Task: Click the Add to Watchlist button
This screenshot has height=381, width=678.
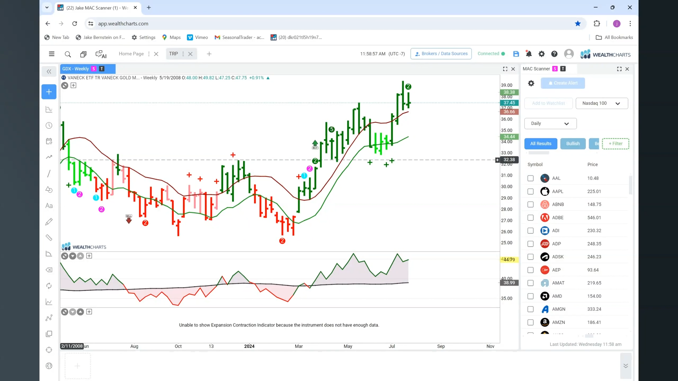Action: pos(548,103)
